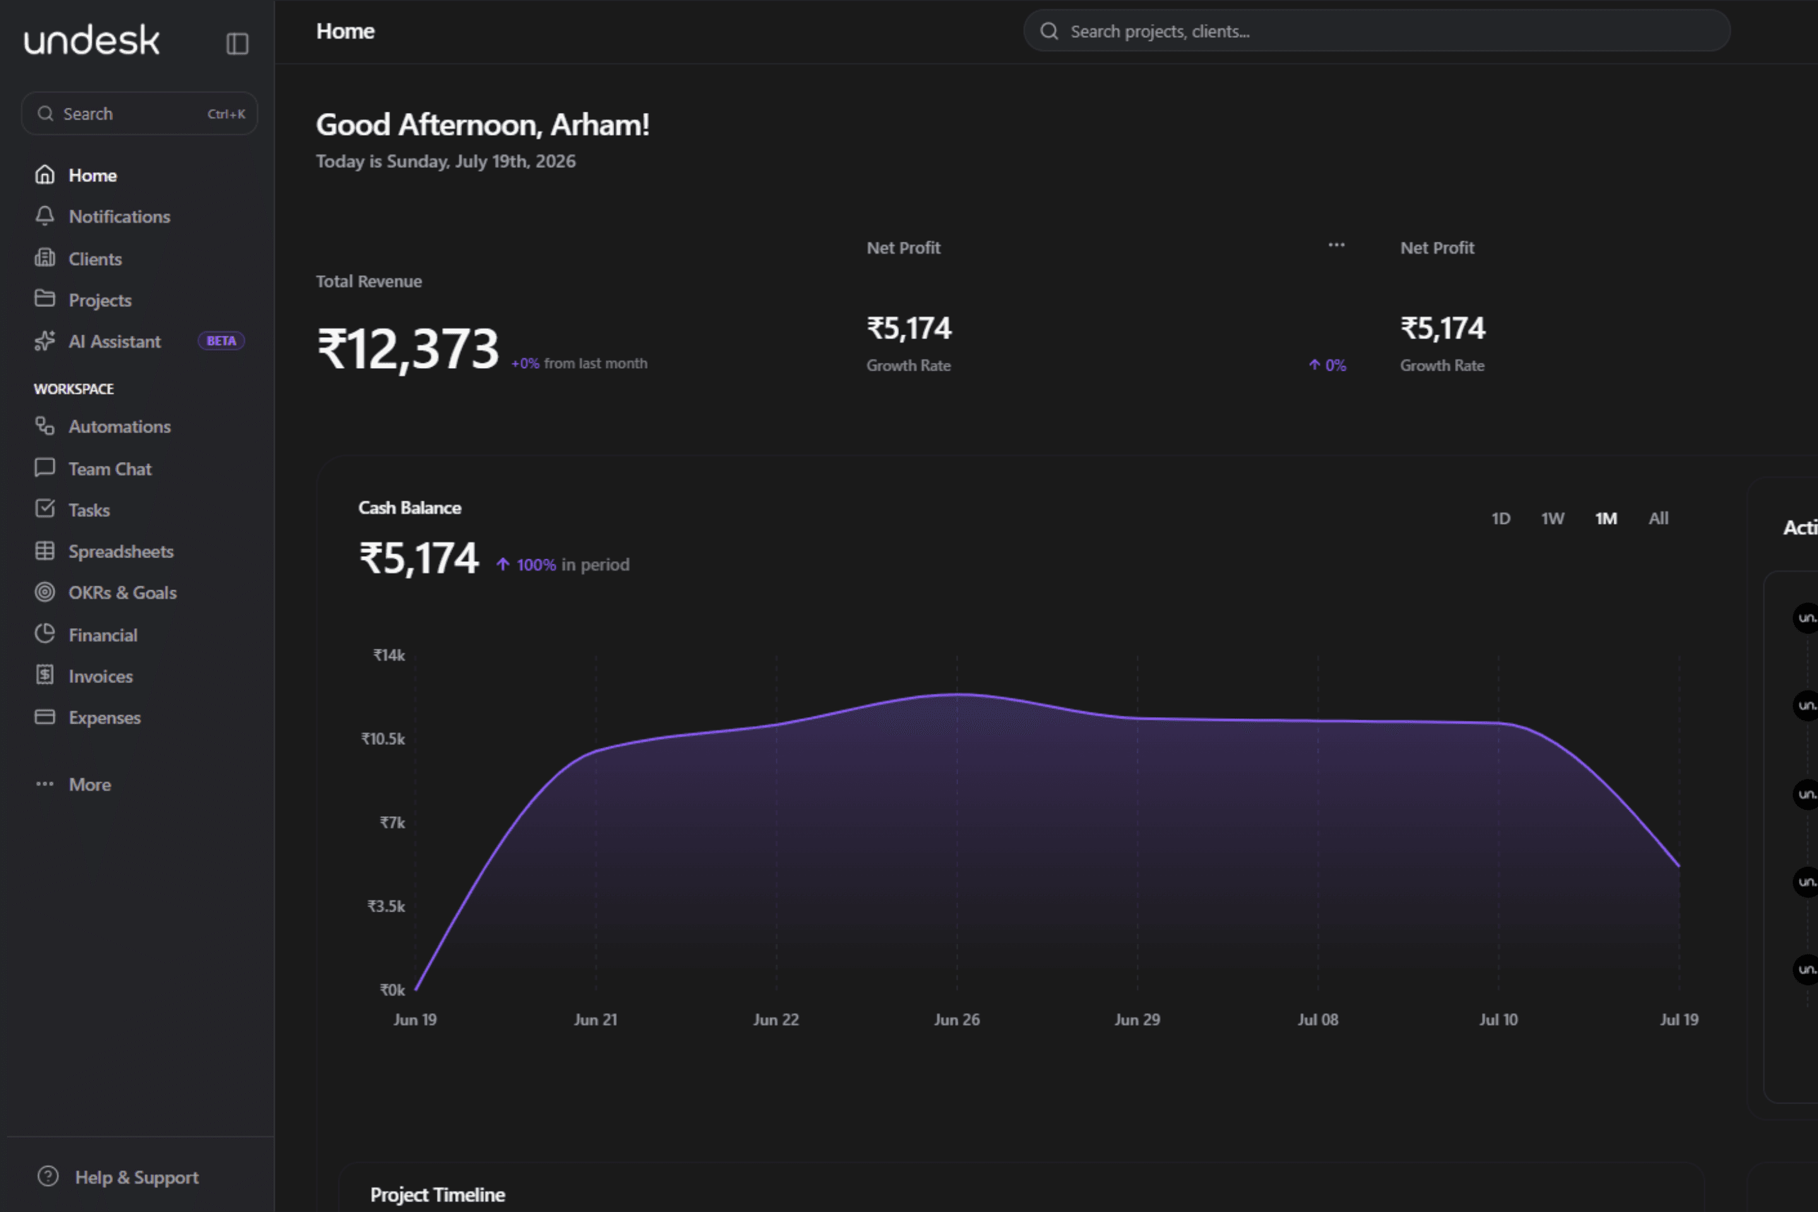The width and height of the screenshot is (1818, 1212).
Task: Click the Project Timeline heading
Action: 437,1195
